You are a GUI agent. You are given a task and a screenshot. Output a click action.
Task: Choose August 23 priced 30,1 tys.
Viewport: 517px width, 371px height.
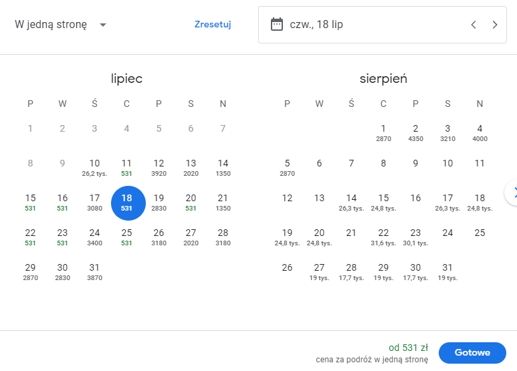click(415, 237)
